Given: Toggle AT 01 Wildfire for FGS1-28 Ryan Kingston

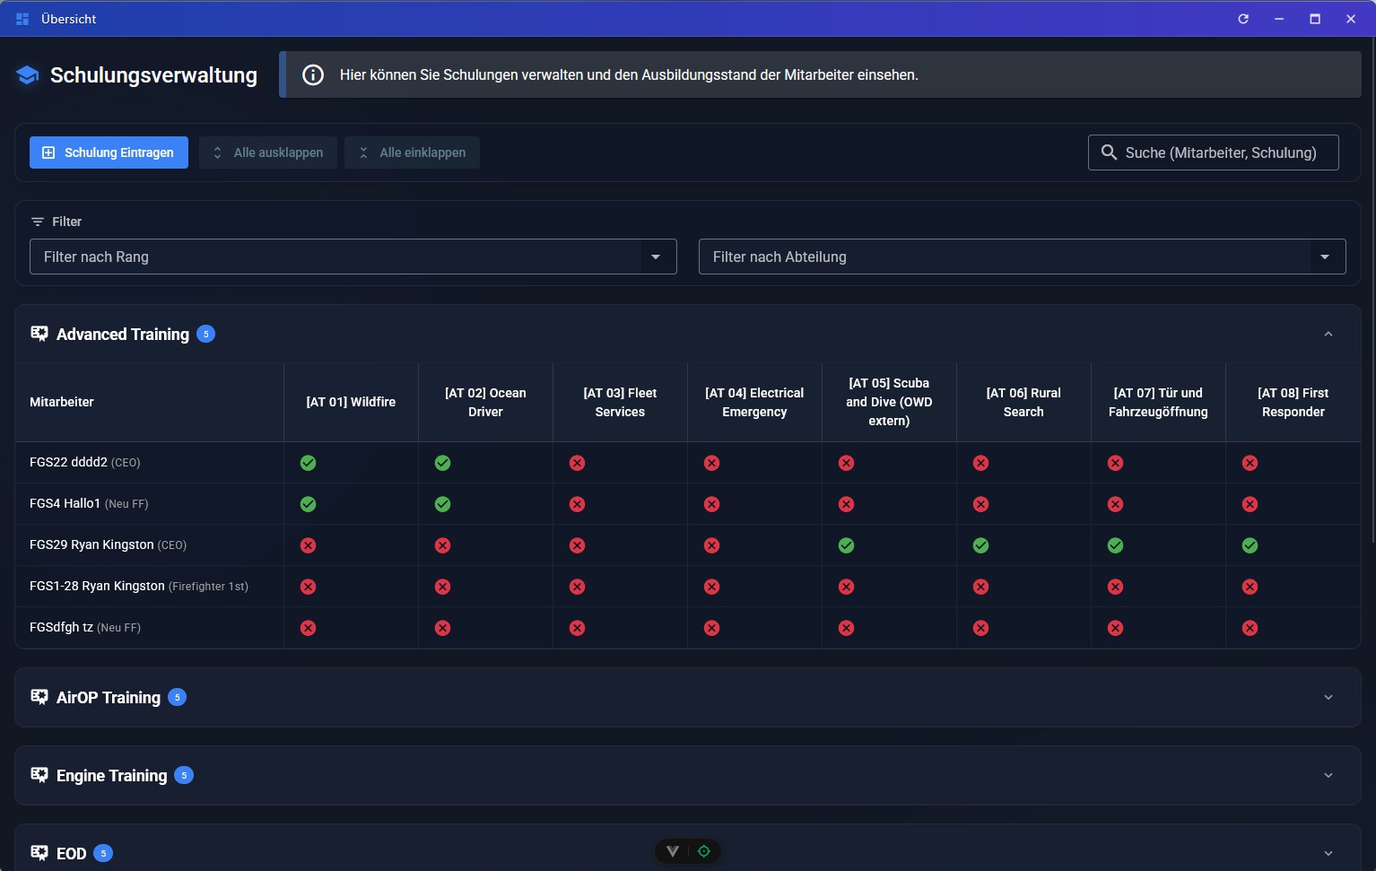Looking at the screenshot, I should (308, 587).
